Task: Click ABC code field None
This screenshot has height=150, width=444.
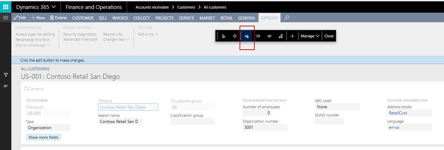Action: pyautogui.click(x=337, y=107)
